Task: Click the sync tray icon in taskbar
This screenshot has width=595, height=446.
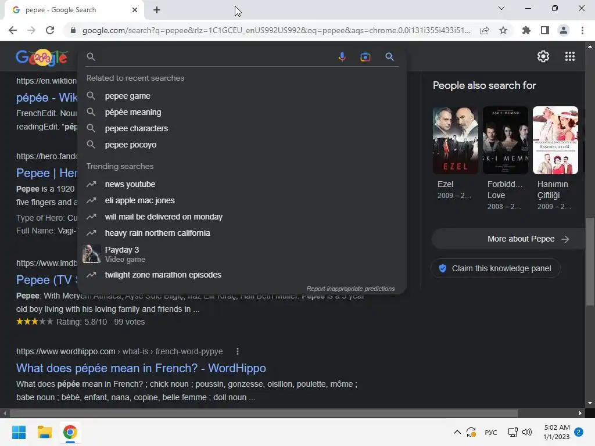Action: pyautogui.click(x=471, y=432)
